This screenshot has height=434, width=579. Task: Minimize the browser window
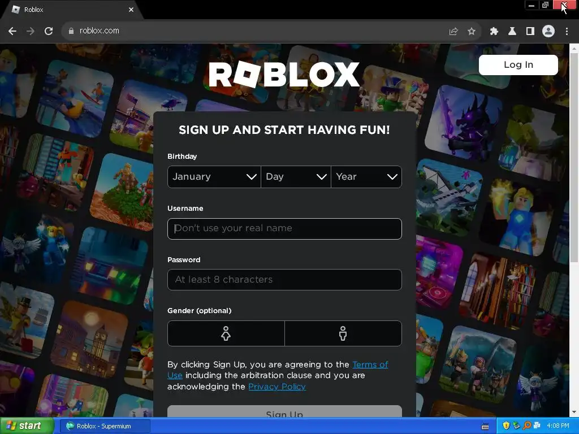[532, 5]
